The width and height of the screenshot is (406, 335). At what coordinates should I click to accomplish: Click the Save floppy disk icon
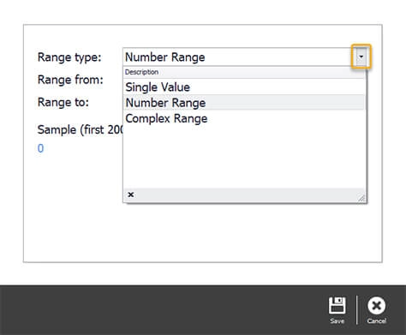[337, 305]
